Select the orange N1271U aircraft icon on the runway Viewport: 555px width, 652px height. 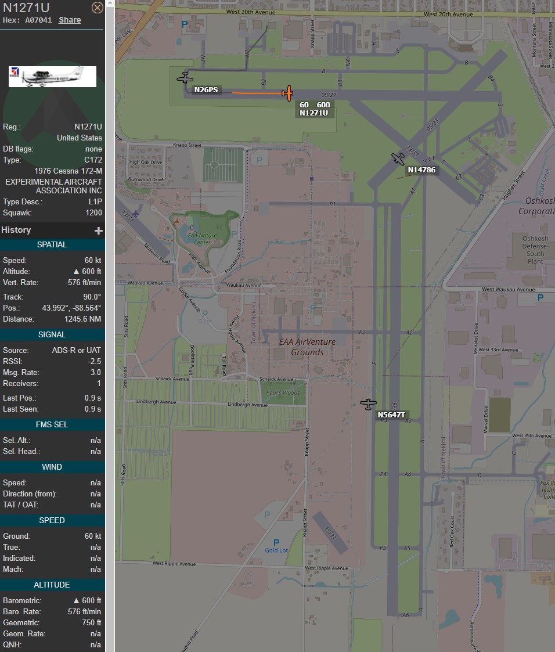[x=288, y=92]
